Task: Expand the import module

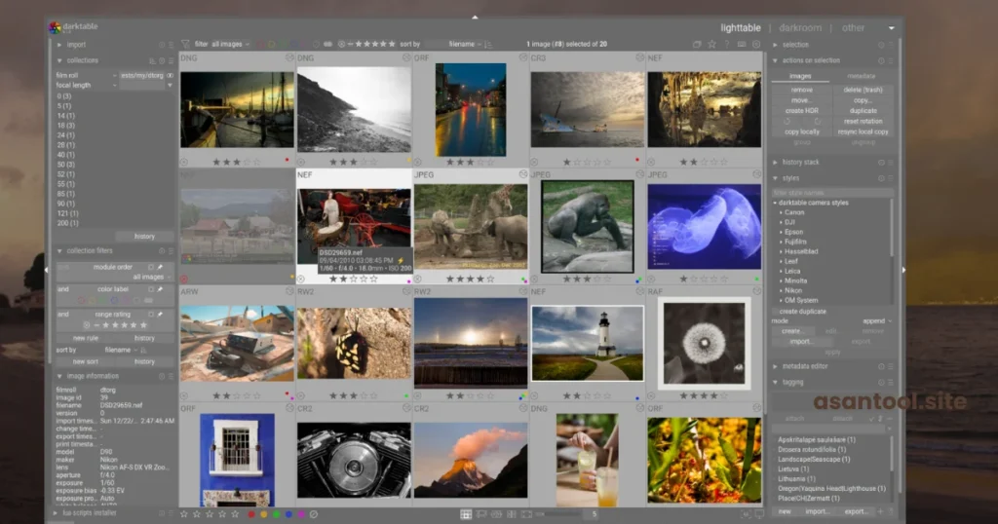Action: [59, 45]
